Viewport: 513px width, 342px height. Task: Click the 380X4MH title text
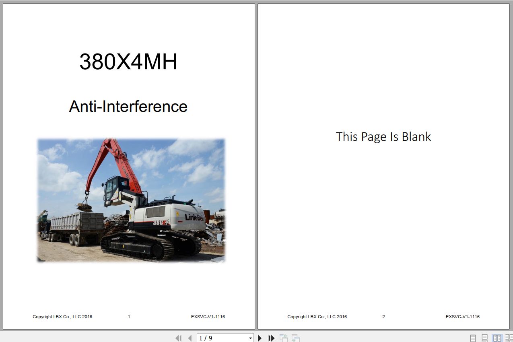point(128,61)
